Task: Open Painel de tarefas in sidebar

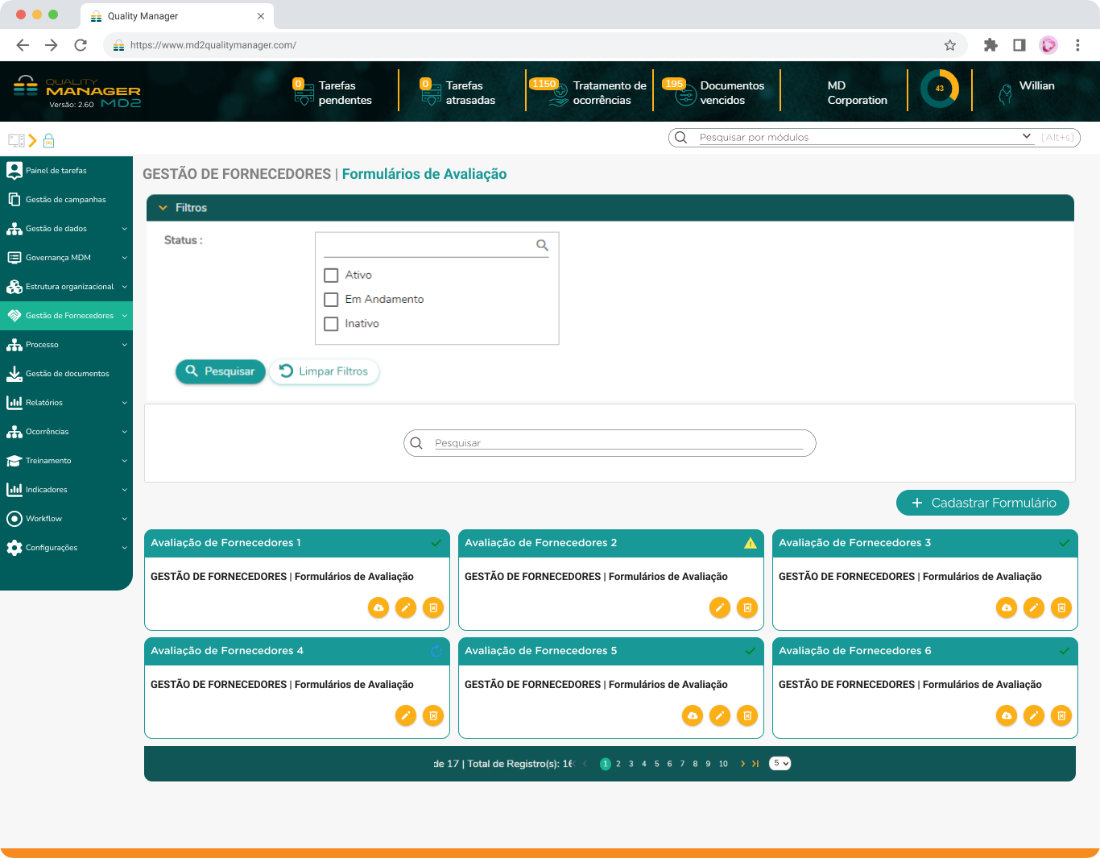Action: coord(56,171)
